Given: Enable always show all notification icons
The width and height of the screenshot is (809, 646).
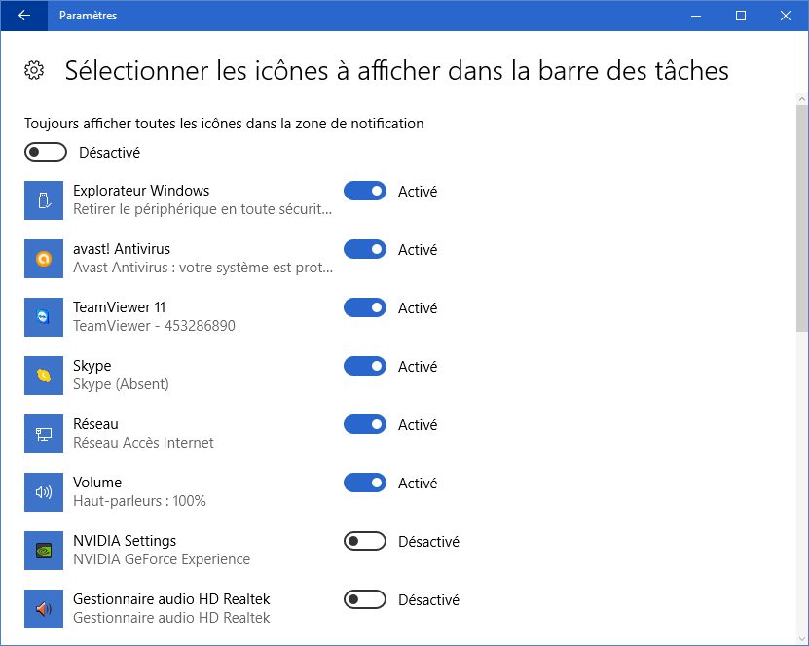Looking at the screenshot, I should click(x=46, y=152).
